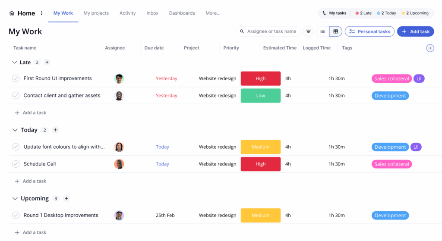Click the My tasks sort icon

click(x=324, y=13)
